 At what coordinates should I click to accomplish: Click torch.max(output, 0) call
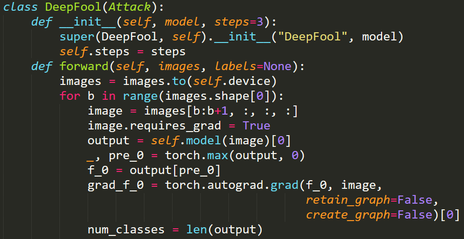pyautogui.click(x=235, y=156)
